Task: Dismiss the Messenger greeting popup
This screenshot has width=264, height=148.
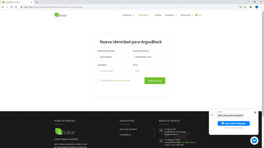Action: tap(255, 113)
